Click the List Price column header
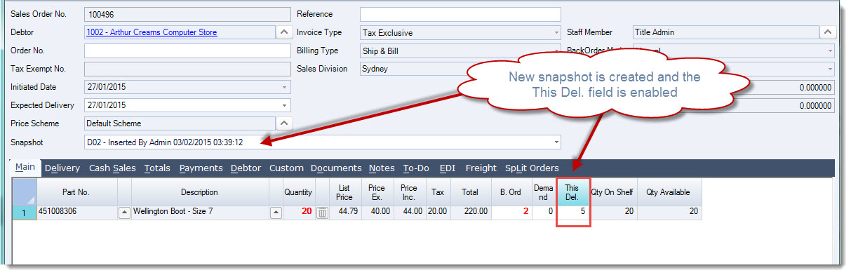851x275 pixels. 344,192
